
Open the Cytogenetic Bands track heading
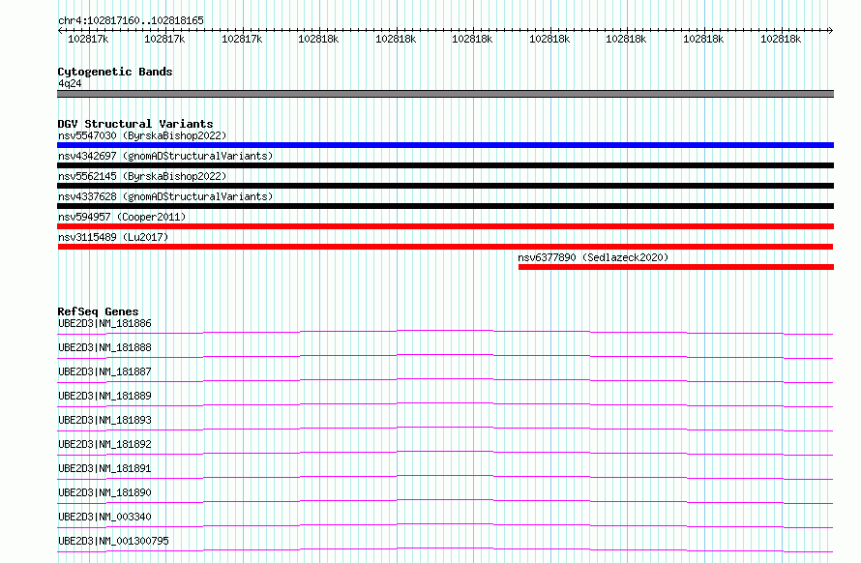(115, 72)
